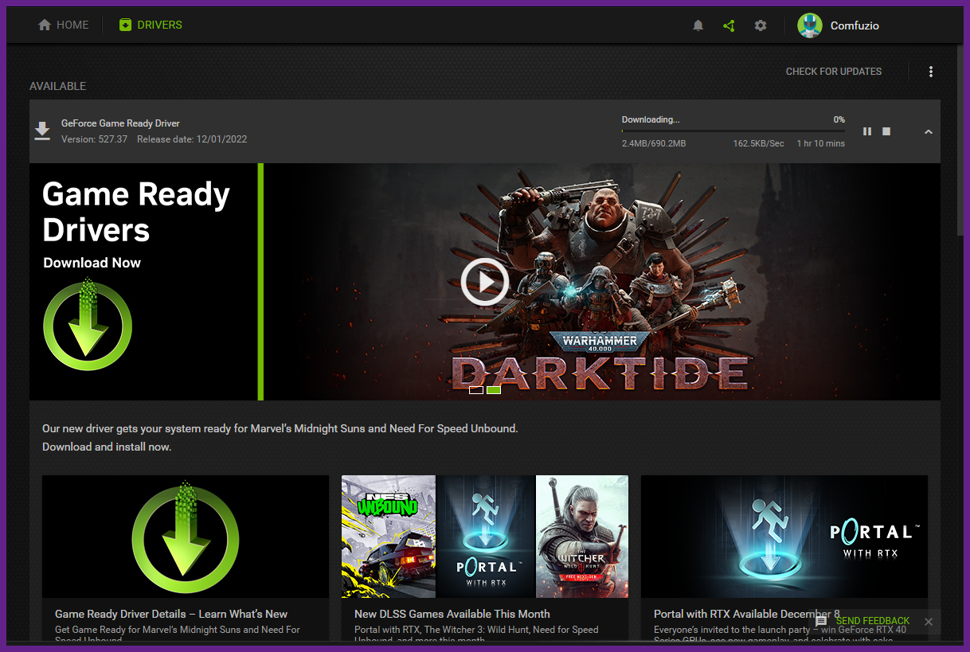Click the Game Ready Drivers banner headline
The image size is (970, 652).
pos(136,212)
